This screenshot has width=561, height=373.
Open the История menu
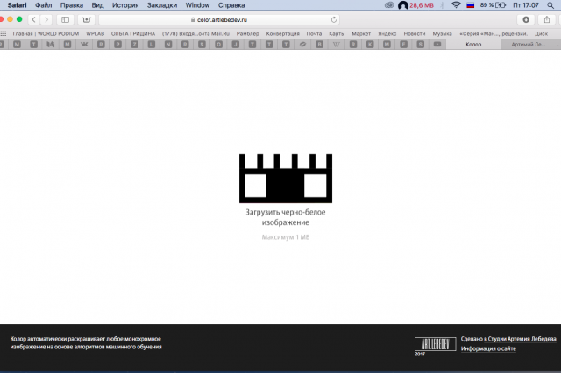(125, 5)
